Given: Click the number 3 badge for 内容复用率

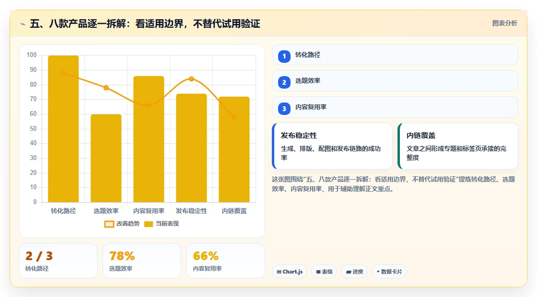Looking at the screenshot, I should [x=284, y=109].
